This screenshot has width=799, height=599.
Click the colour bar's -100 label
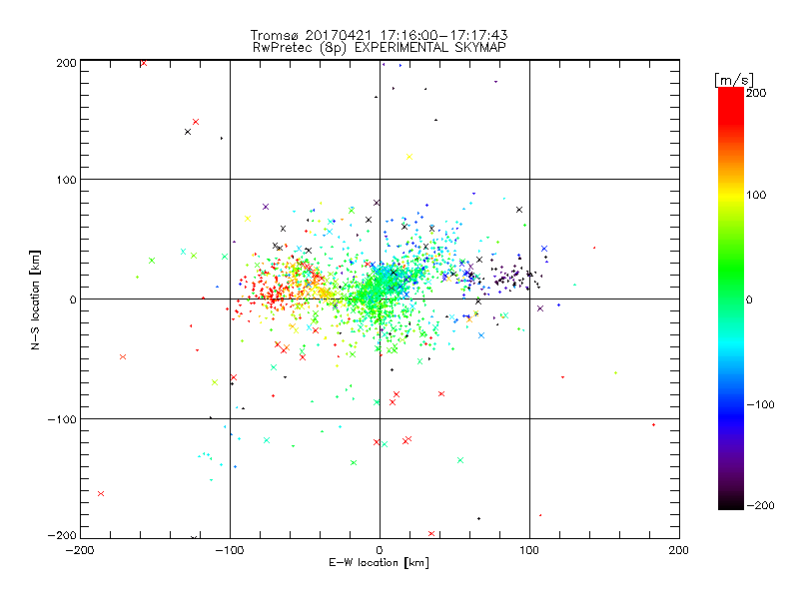tap(760, 404)
